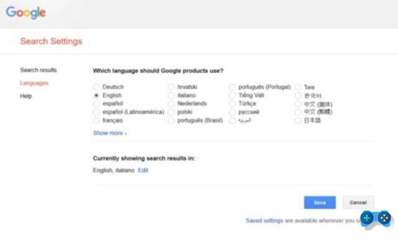This screenshot has width=398, height=241.
Task: Select français radio button
Action: click(96, 121)
